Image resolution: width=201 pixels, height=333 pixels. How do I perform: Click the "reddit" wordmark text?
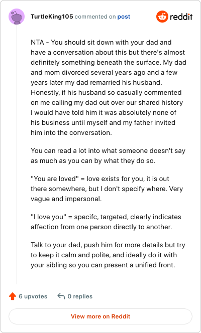click(181, 17)
